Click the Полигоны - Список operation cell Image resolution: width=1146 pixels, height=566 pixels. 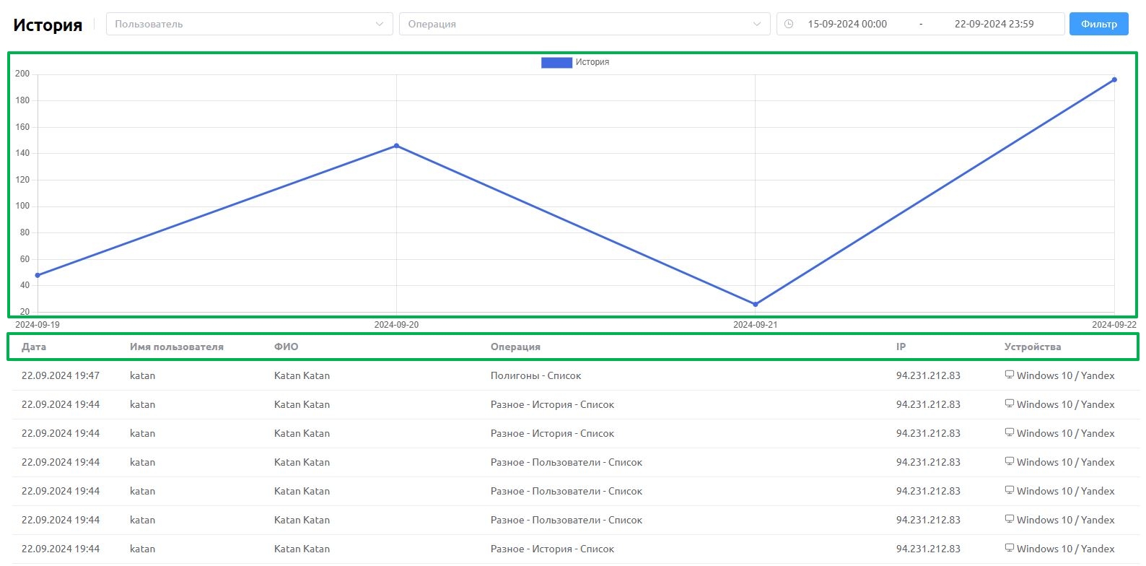click(535, 375)
